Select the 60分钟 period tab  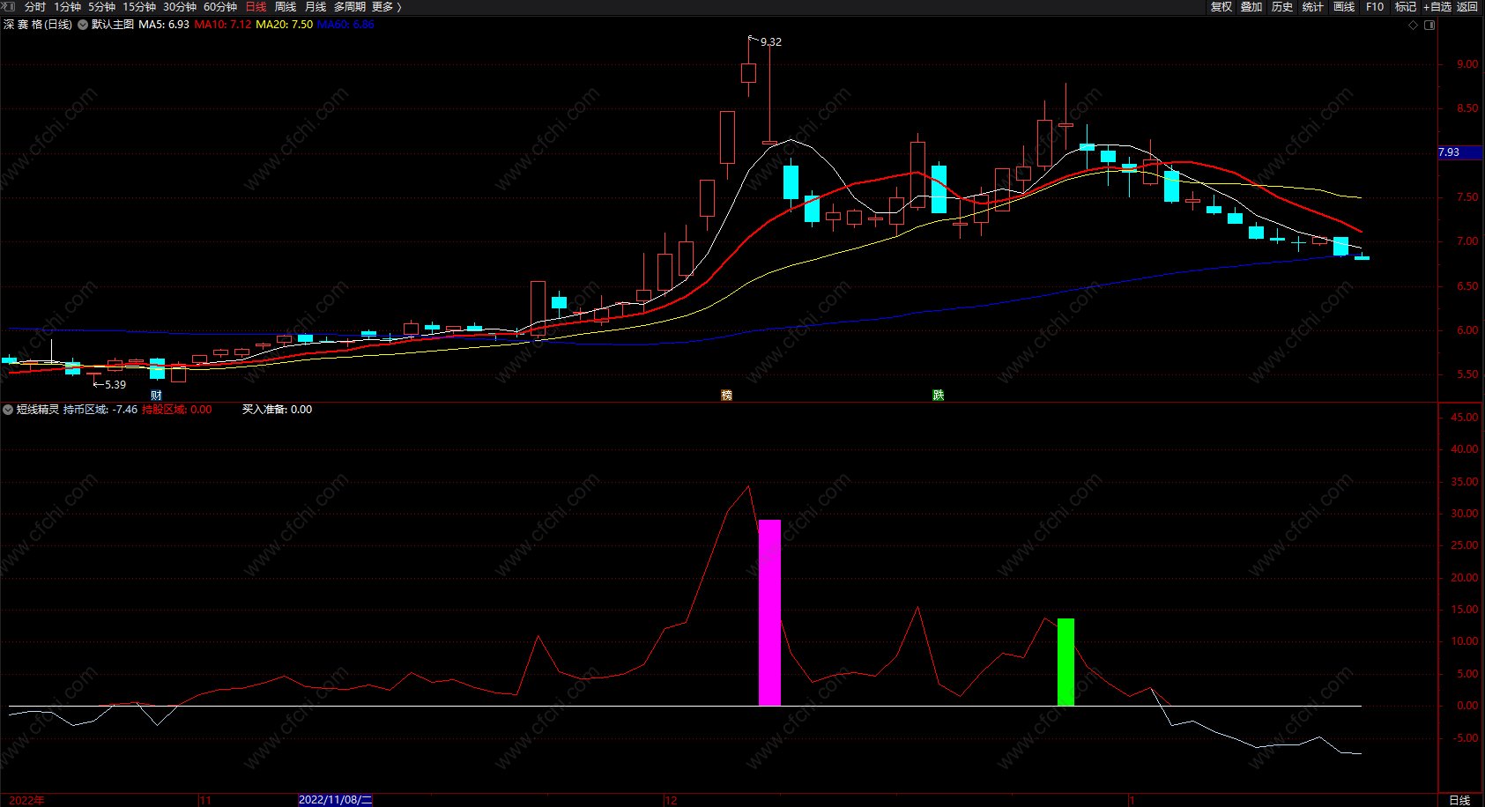[x=220, y=7]
